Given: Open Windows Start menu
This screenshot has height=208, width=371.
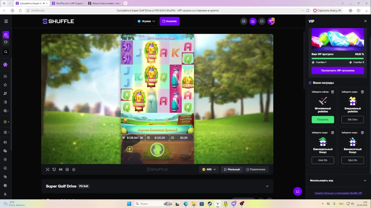Looking at the screenshot, I should [x=129, y=204].
